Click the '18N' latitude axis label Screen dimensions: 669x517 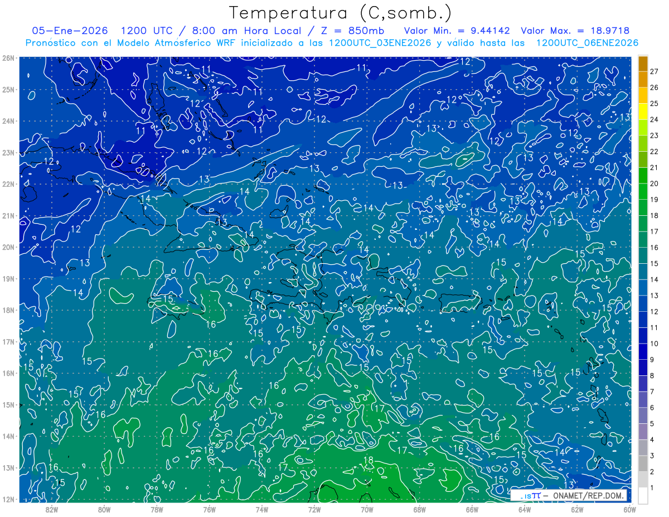click(8, 310)
